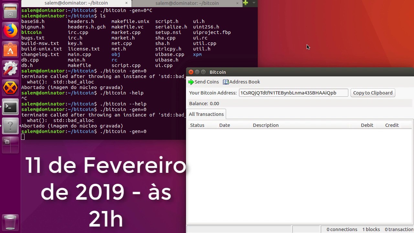Select the All Transactions tab

tap(206, 114)
